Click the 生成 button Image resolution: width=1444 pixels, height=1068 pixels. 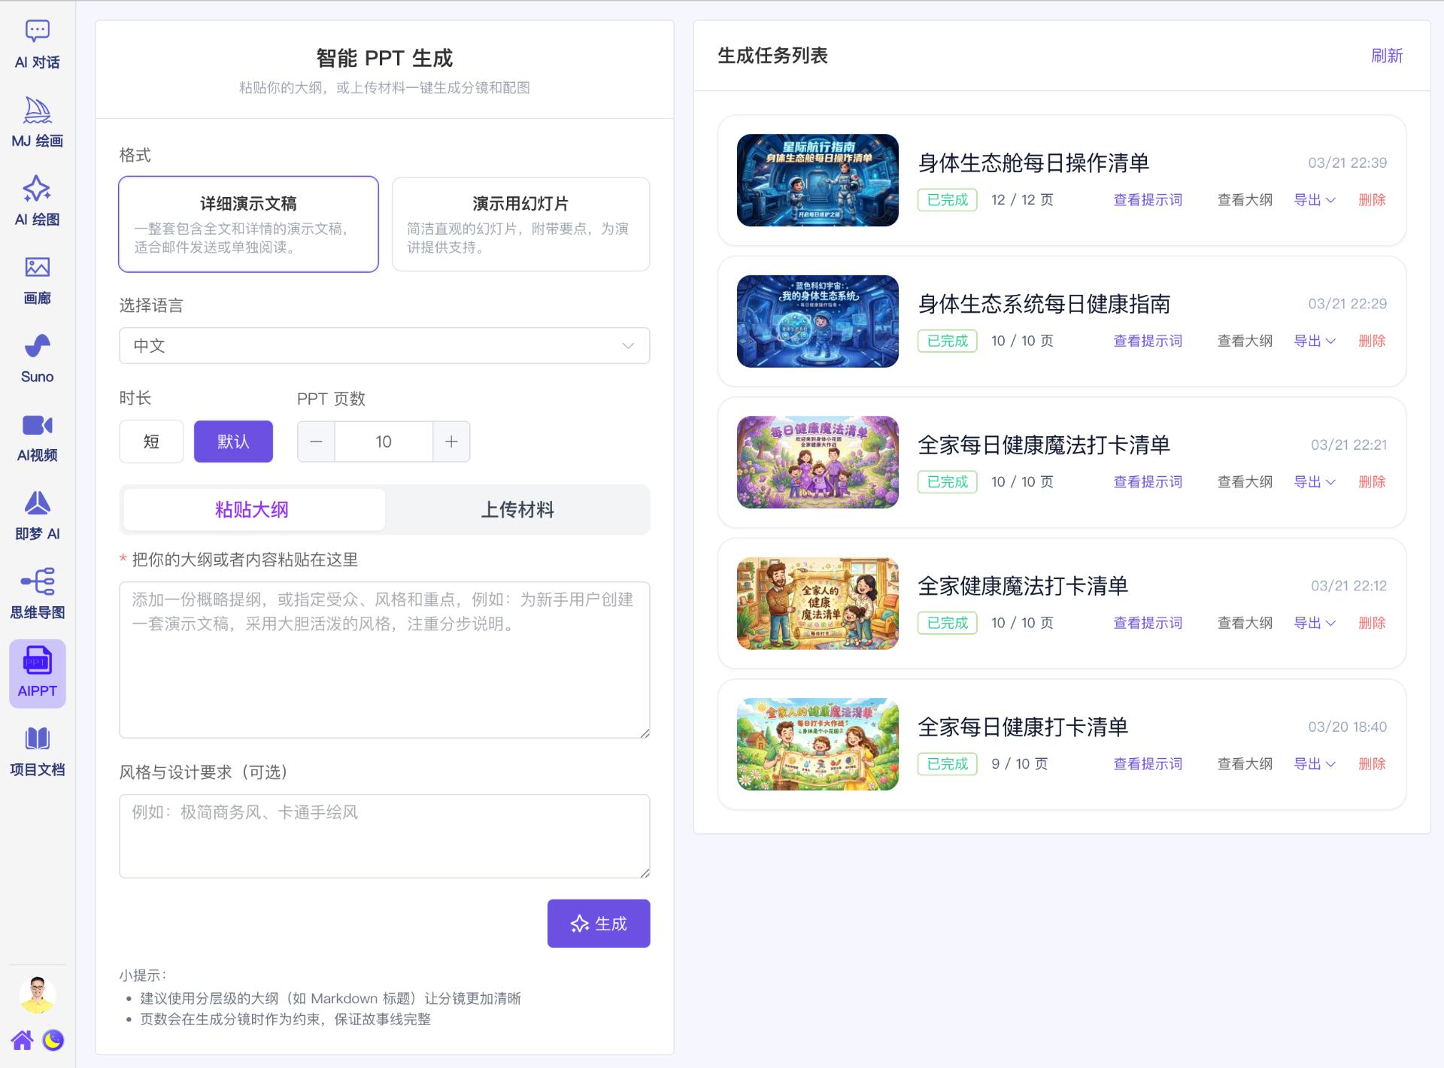[598, 923]
